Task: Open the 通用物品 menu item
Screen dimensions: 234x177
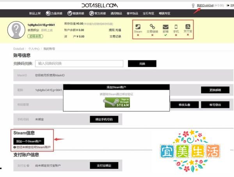Action: pyautogui.click(x=116, y=13)
